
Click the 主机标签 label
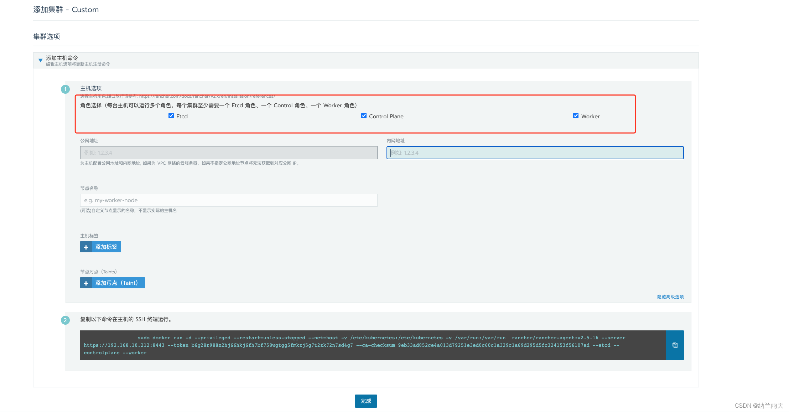click(x=89, y=236)
